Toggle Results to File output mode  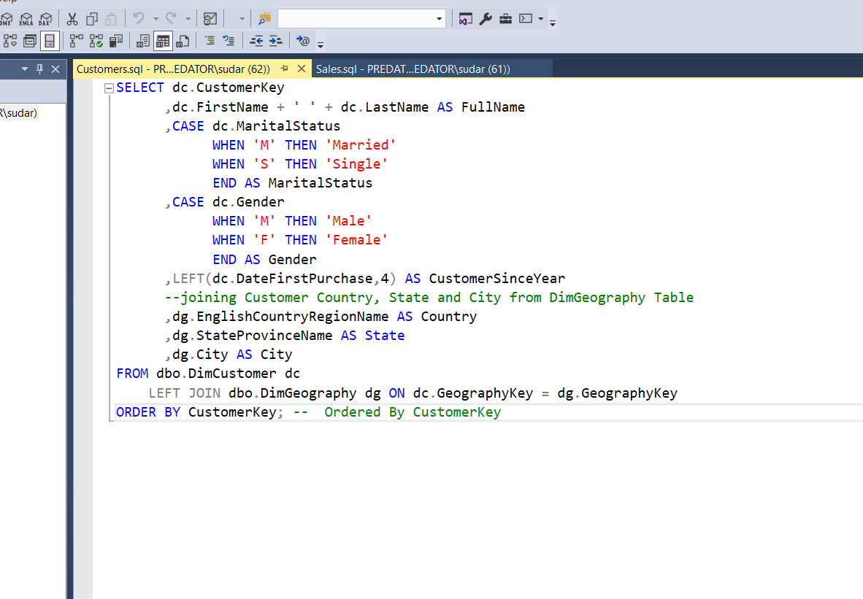coord(183,41)
